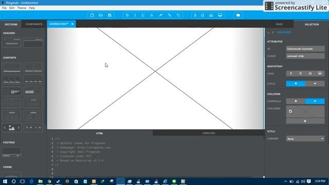Select the eraser clear-format tool
329x185 pixels.
pyautogui.click(x=160, y=15)
